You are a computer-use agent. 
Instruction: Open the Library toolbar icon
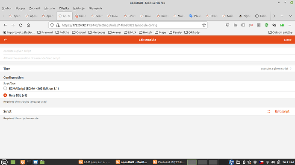[236, 25]
